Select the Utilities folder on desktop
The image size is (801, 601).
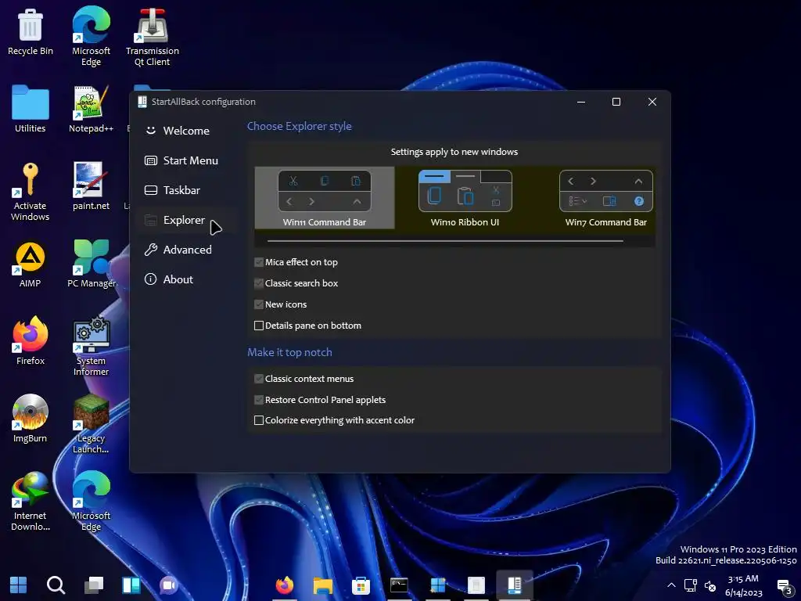point(31,110)
